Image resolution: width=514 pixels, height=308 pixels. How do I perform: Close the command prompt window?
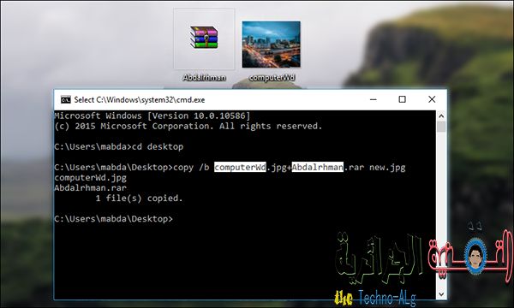pyautogui.click(x=432, y=99)
